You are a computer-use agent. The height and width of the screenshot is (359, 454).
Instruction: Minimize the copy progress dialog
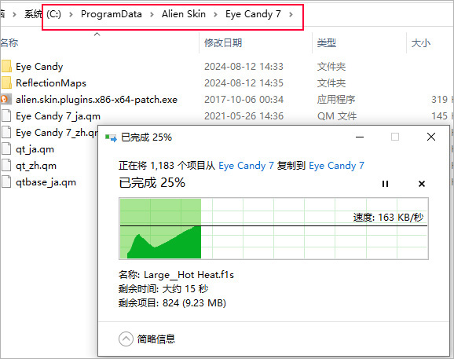coord(360,137)
